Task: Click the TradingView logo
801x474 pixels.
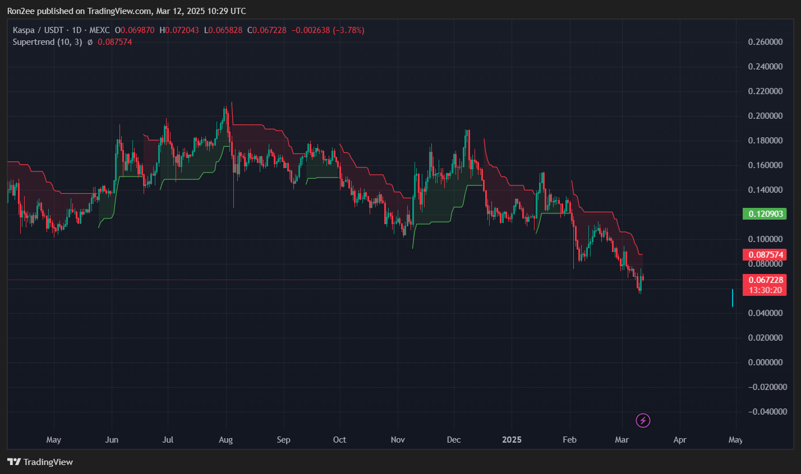Action: pyautogui.click(x=39, y=462)
